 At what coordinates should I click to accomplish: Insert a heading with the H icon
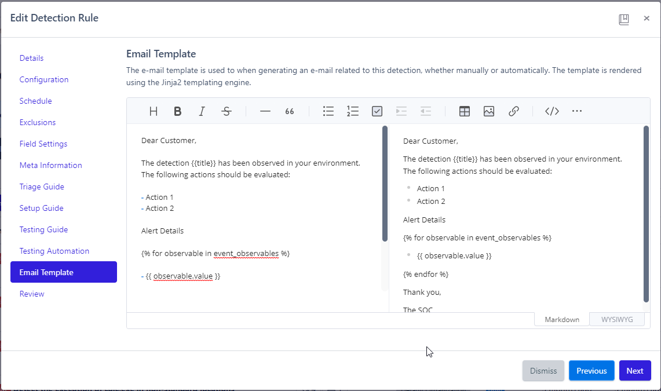point(154,111)
